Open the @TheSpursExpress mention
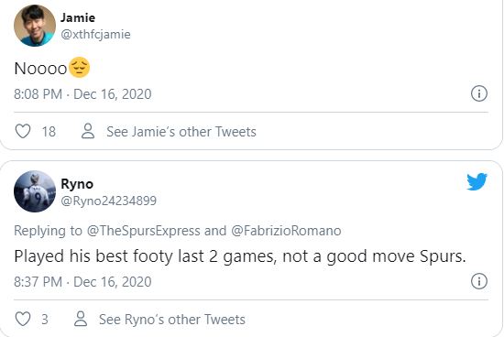Viewport: 504px width, 337px height. point(143,231)
